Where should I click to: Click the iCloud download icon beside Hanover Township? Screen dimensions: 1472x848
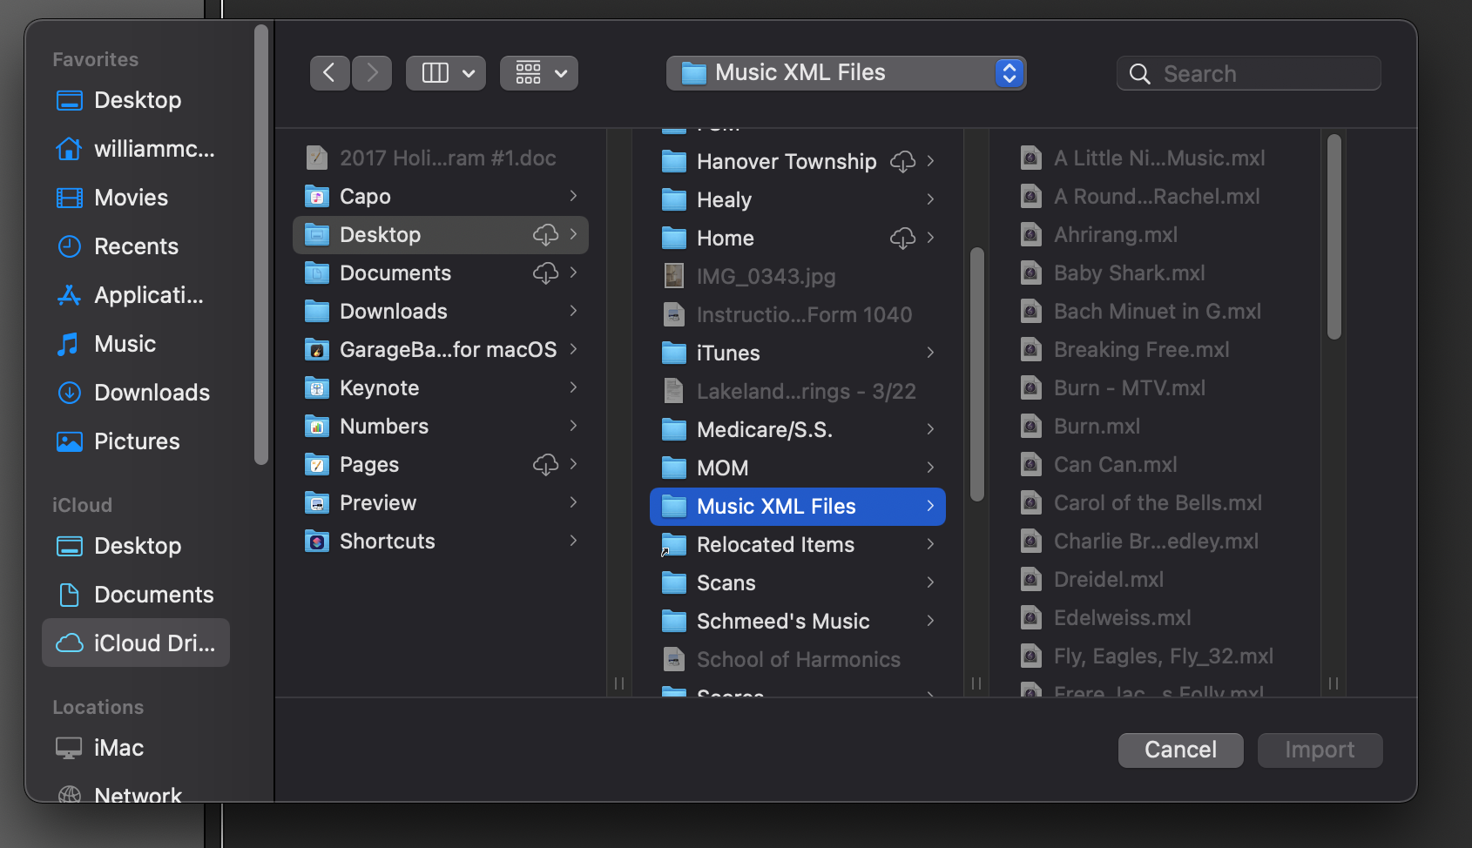click(902, 162)
